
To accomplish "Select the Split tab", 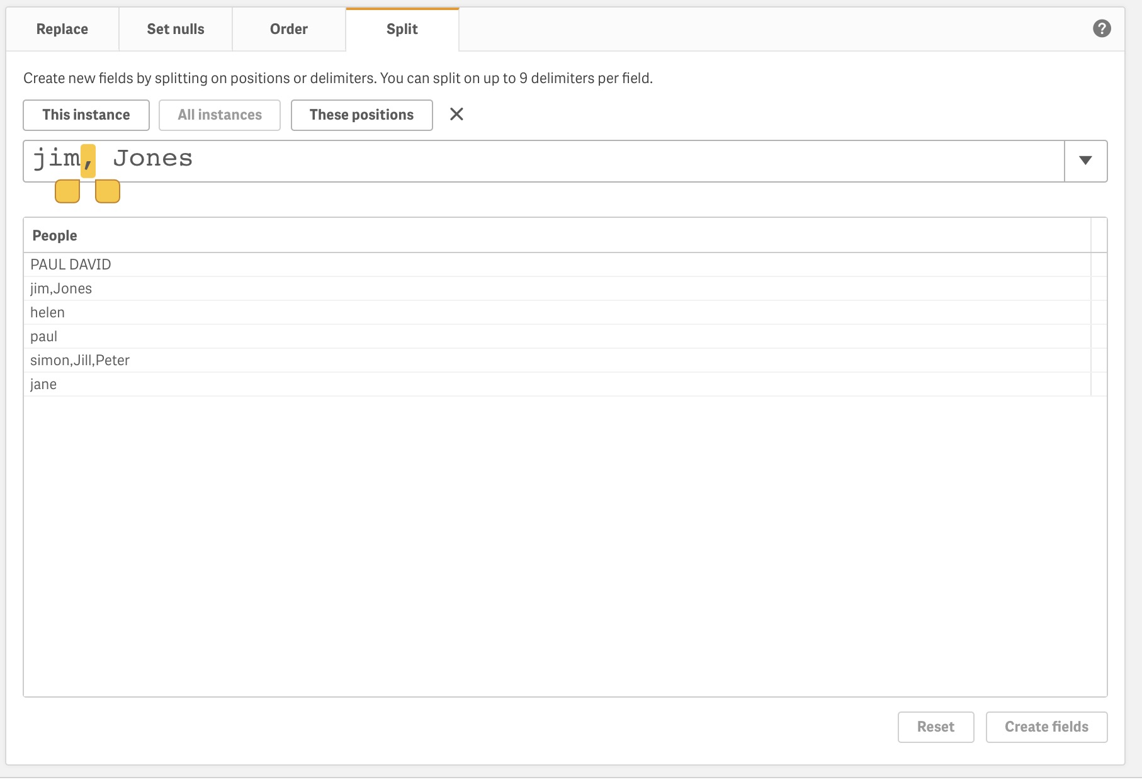I will pos(402,30).
